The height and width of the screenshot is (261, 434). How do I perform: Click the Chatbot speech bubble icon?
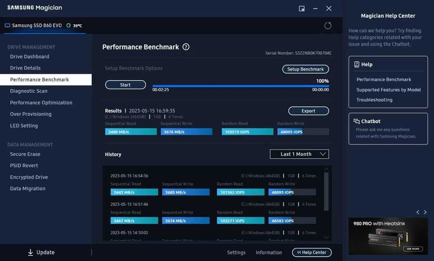[x=356, y=121]
